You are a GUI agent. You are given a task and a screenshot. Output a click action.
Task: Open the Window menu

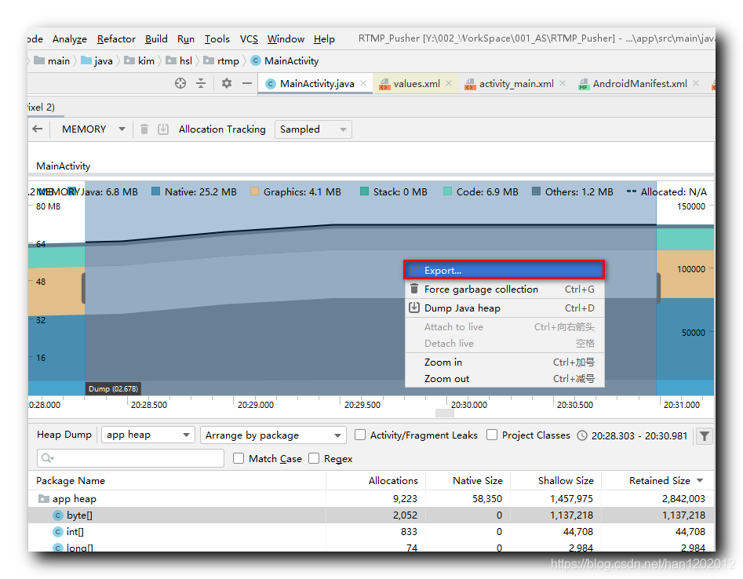click(286, 39)
